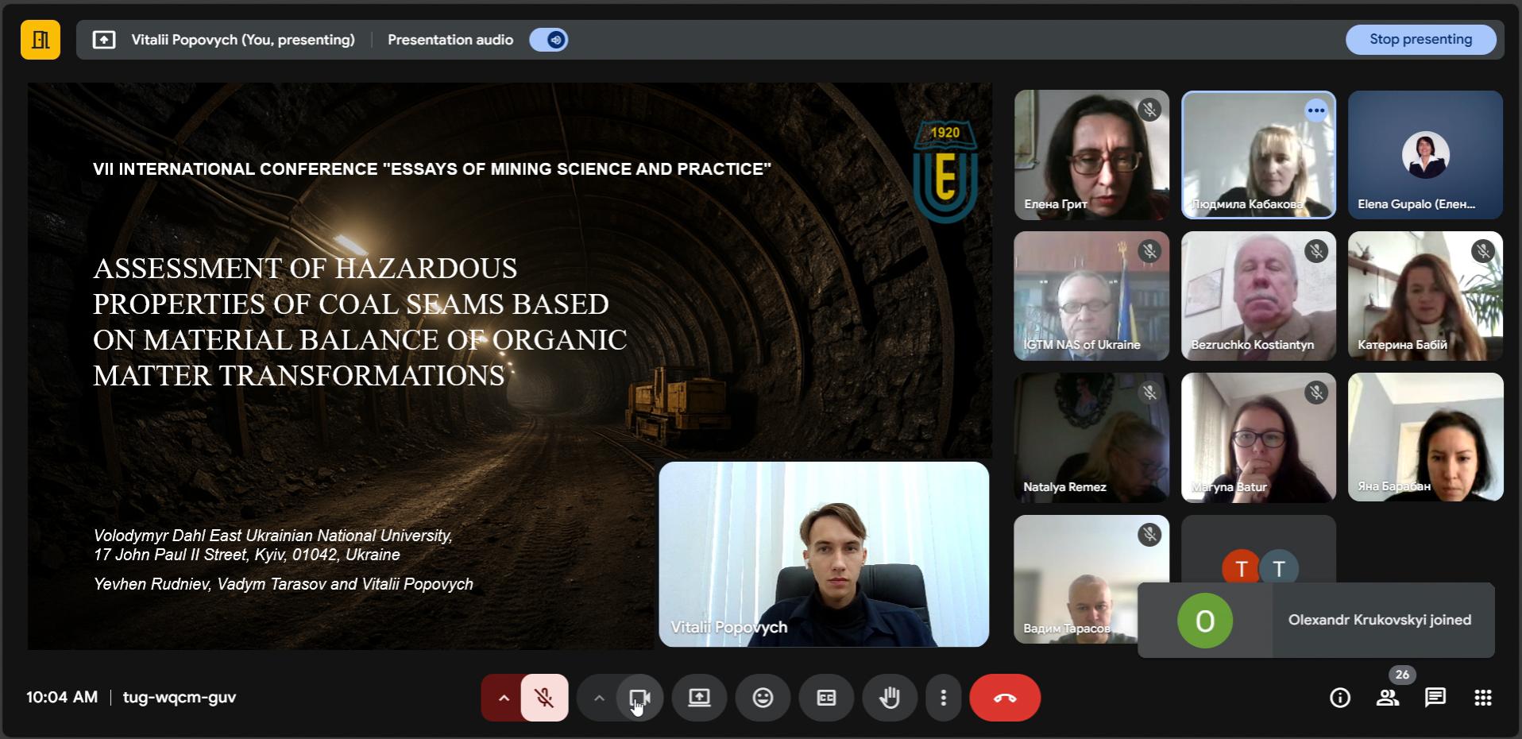The height and width of the screenshot is (739, 1522).
Task: Open options on Людмила Кабакова tile
Action: 1315,110
